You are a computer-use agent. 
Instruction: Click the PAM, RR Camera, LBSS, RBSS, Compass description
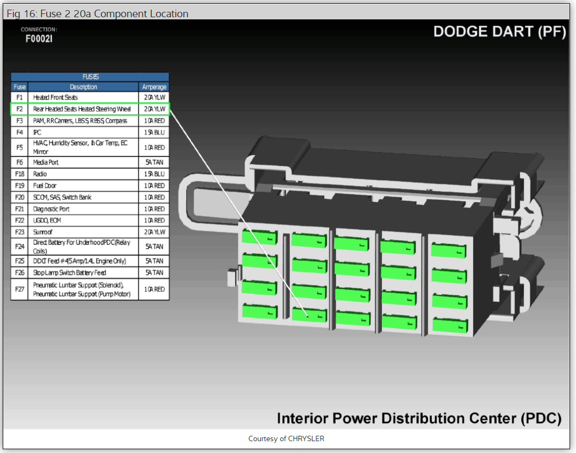click(80, 121)
